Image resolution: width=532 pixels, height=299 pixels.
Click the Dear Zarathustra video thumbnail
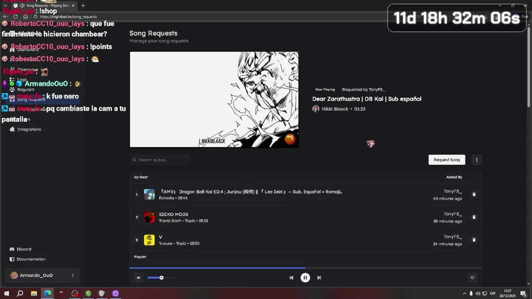[214, 100]
